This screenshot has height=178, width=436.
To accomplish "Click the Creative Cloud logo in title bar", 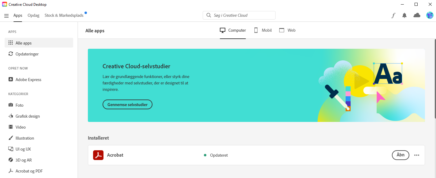I will (x=5, y=4).
